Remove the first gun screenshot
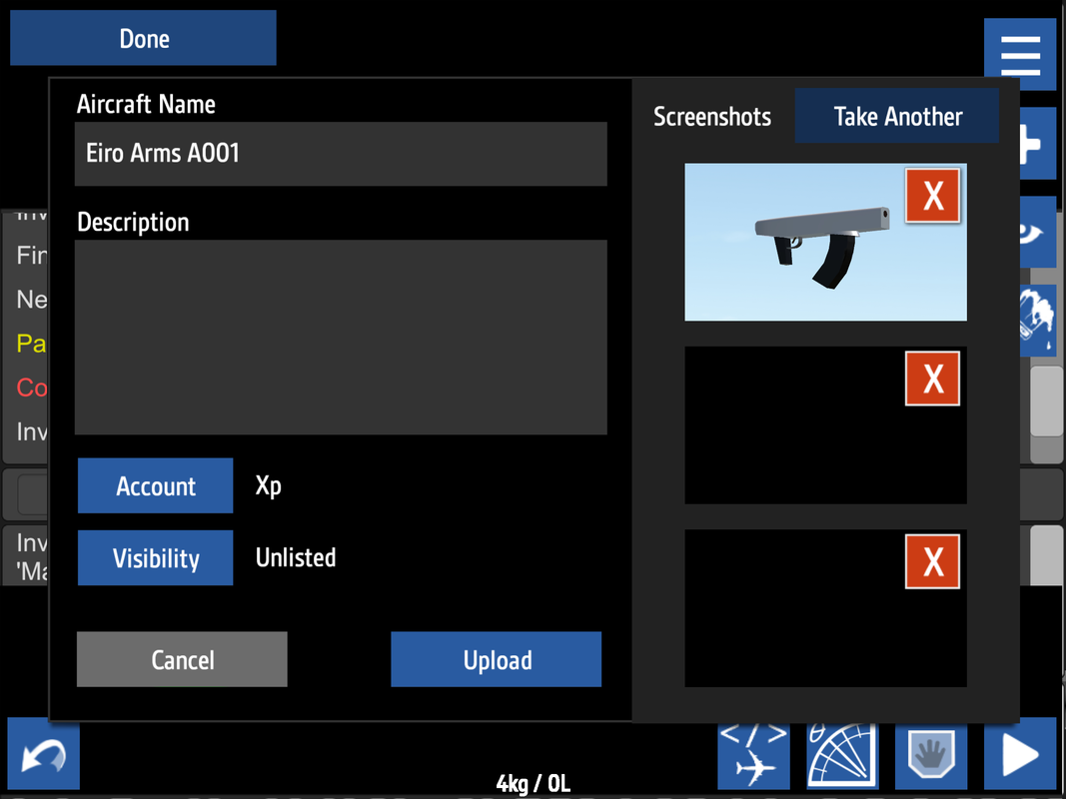Viewport: 1066px width, 799px height. coord(932,196)
